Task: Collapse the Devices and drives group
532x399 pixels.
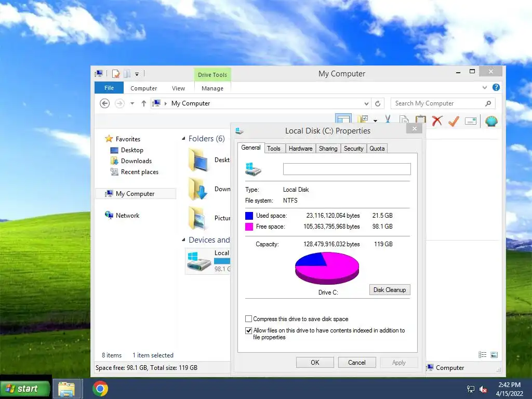Action: point(183,240)
